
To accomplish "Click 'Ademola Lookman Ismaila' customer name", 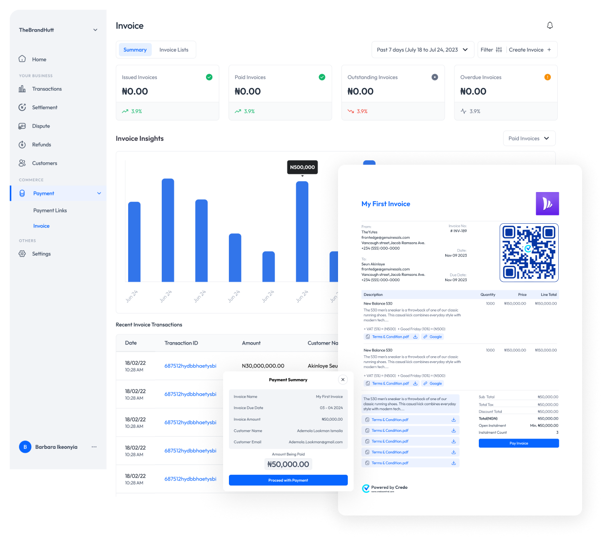I will point(320,431).
